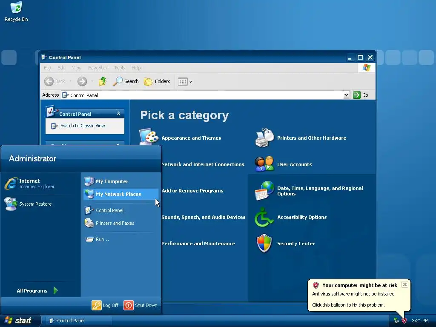Open User Accounts icon
Screen dimensions: 436x327
coord(264,164)
